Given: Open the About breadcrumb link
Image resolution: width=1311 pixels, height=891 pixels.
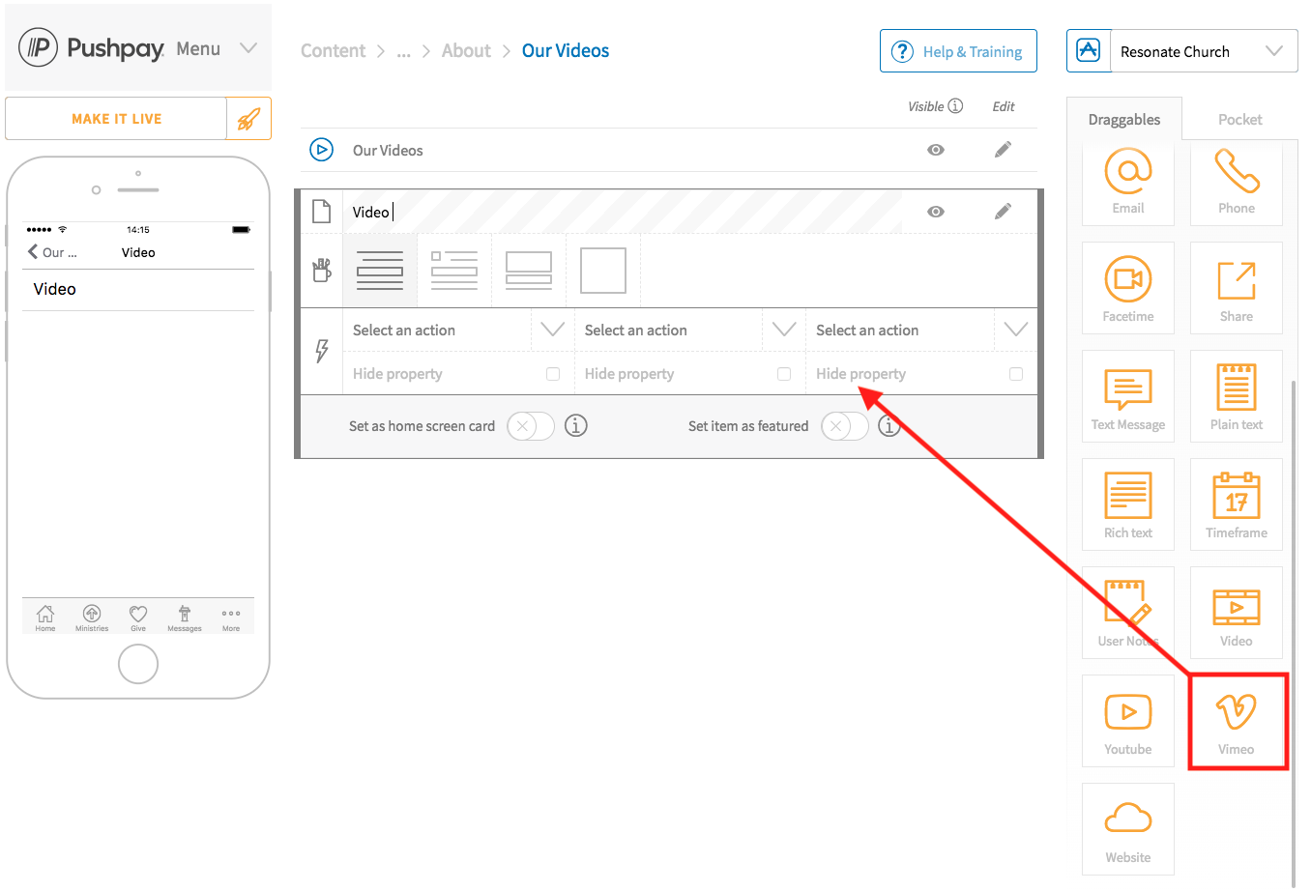Looking at the screenshot, I should coord(466,50).
